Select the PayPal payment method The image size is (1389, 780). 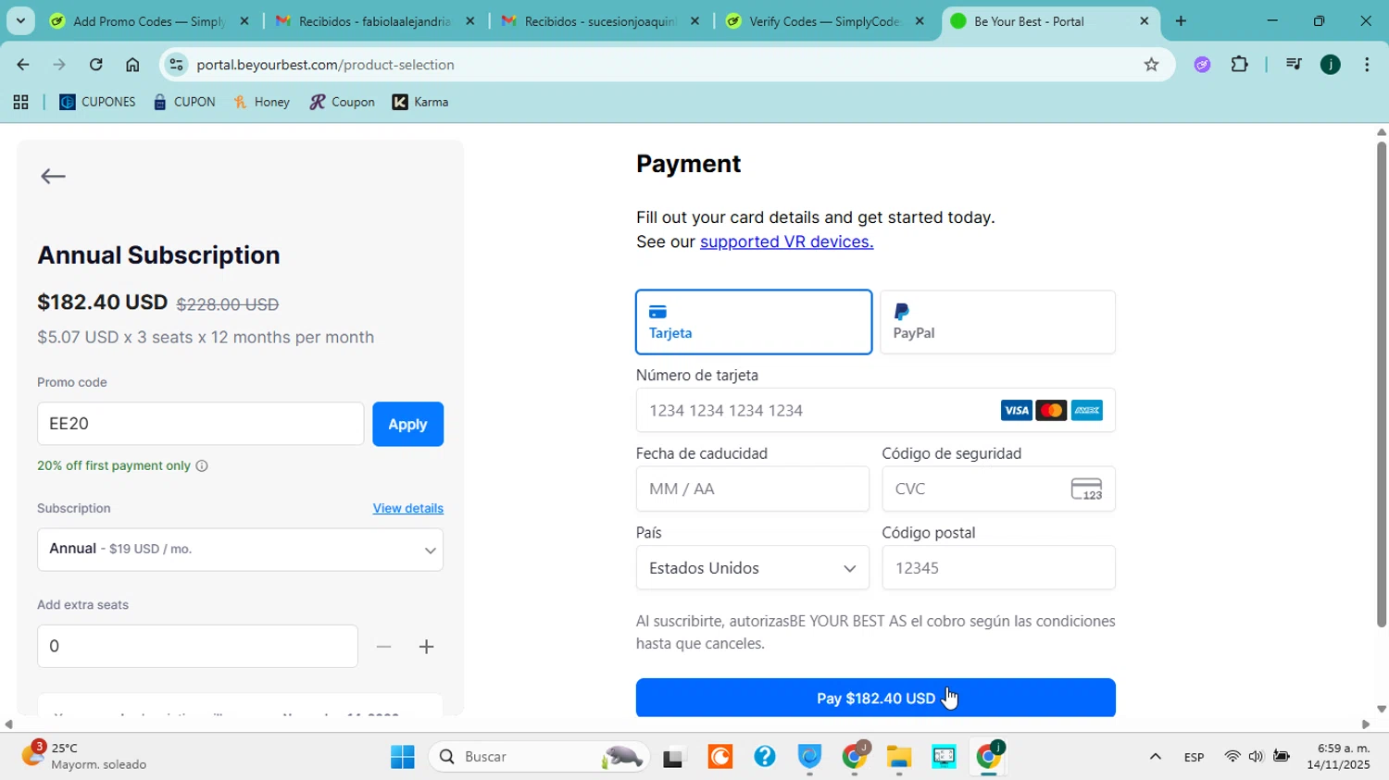coord(998,322)
